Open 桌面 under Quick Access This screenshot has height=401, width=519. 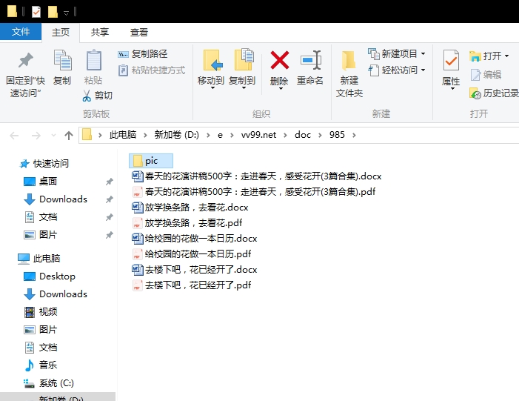pyautogui.click(x=41, y=182)
